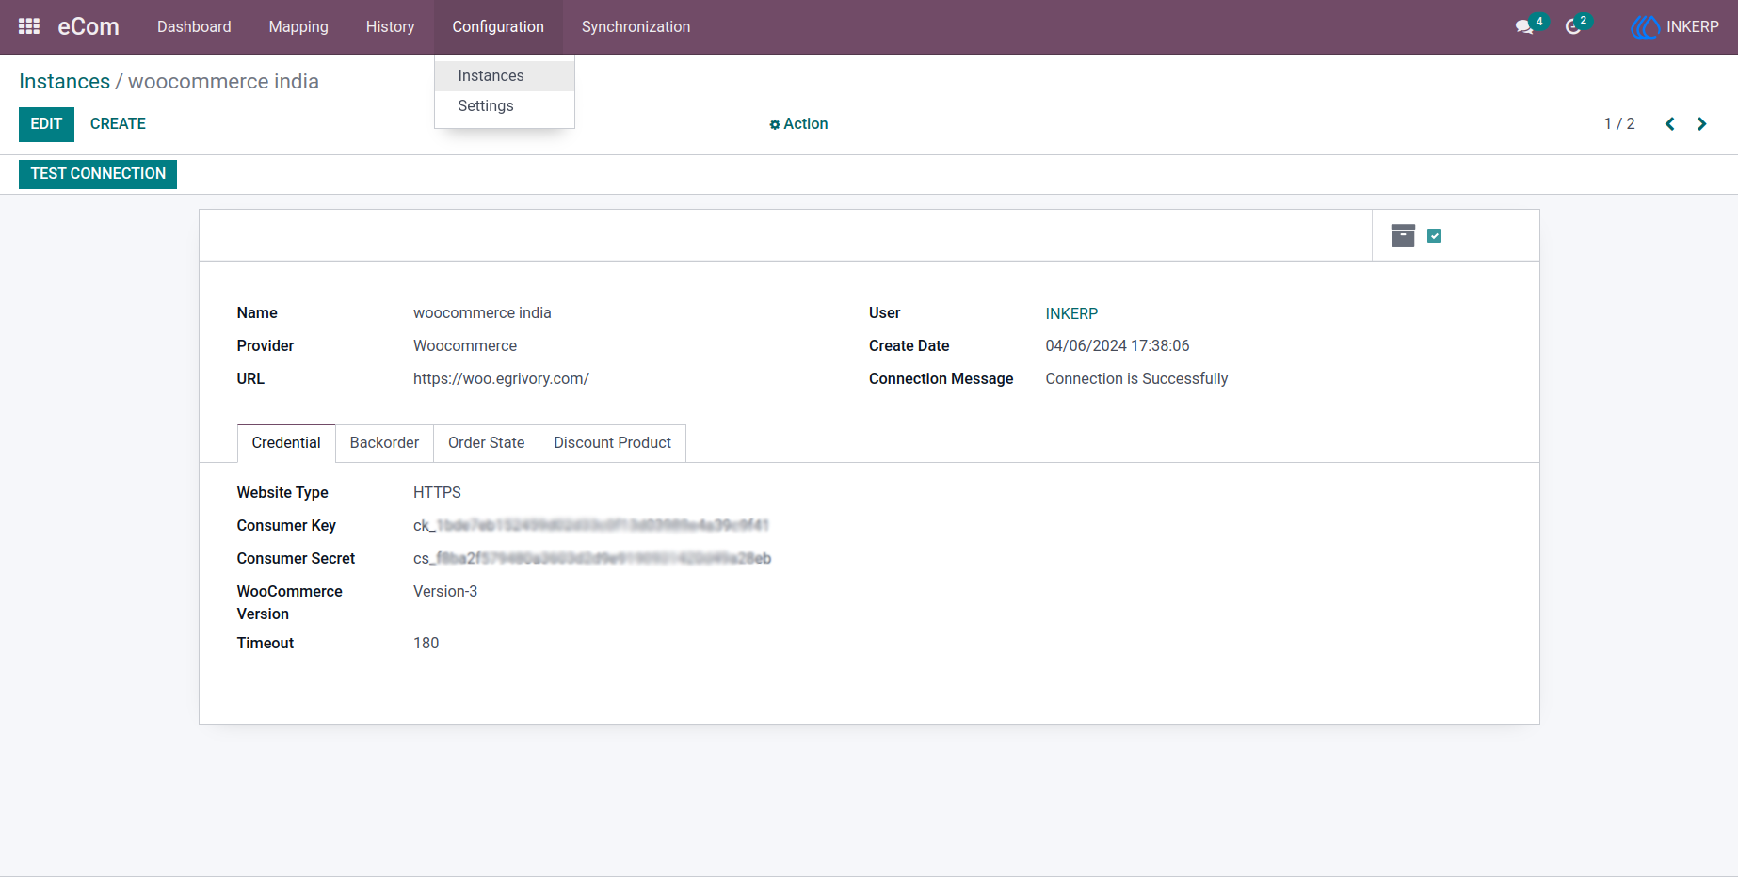Open the apps grid menu icon
The image size is (1738, 877).
pyautogui.click(x=29, y=26)
